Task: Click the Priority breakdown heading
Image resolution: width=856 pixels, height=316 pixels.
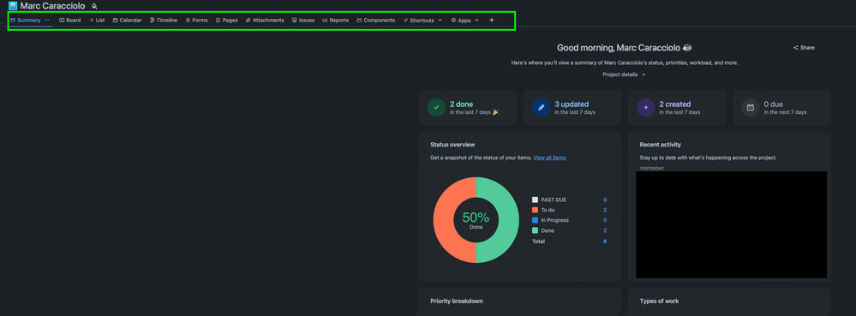Action: click(x=457, y=301)
